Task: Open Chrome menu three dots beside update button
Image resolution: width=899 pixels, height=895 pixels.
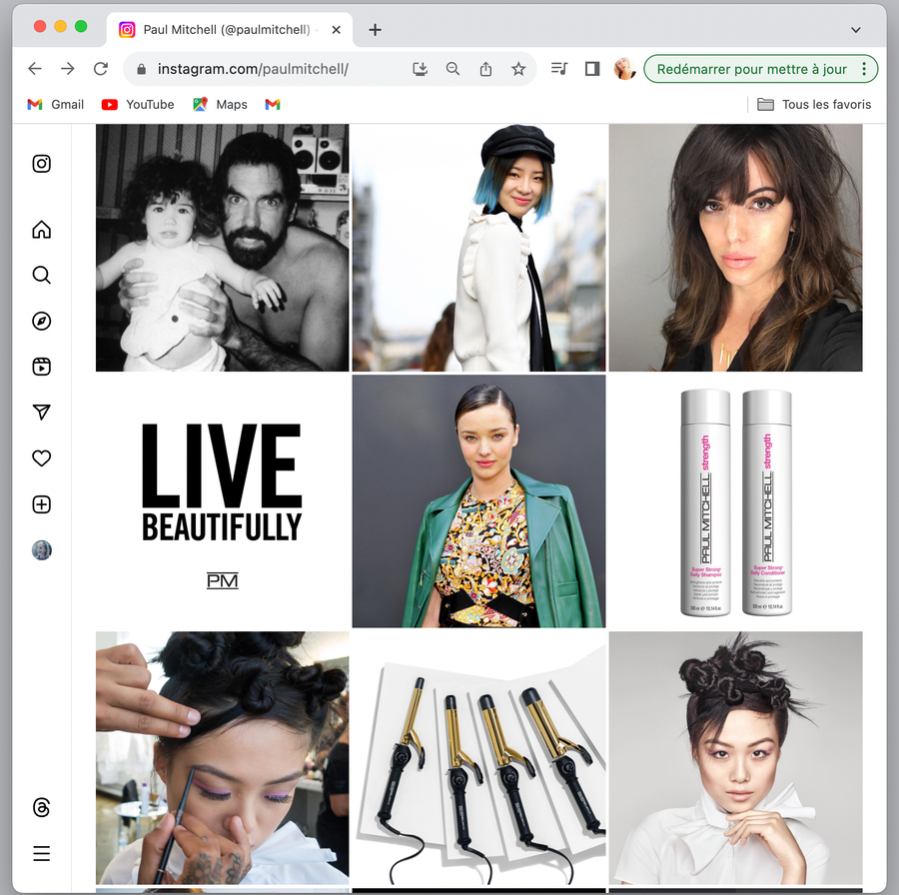Action: point(865,69)
